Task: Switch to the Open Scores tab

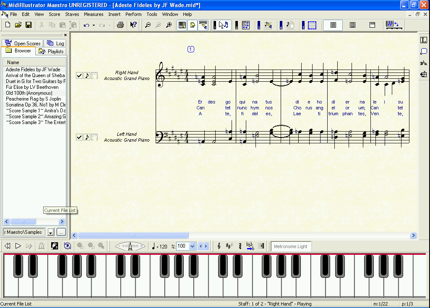Action: pyautogui.click(x=23, y=43)
